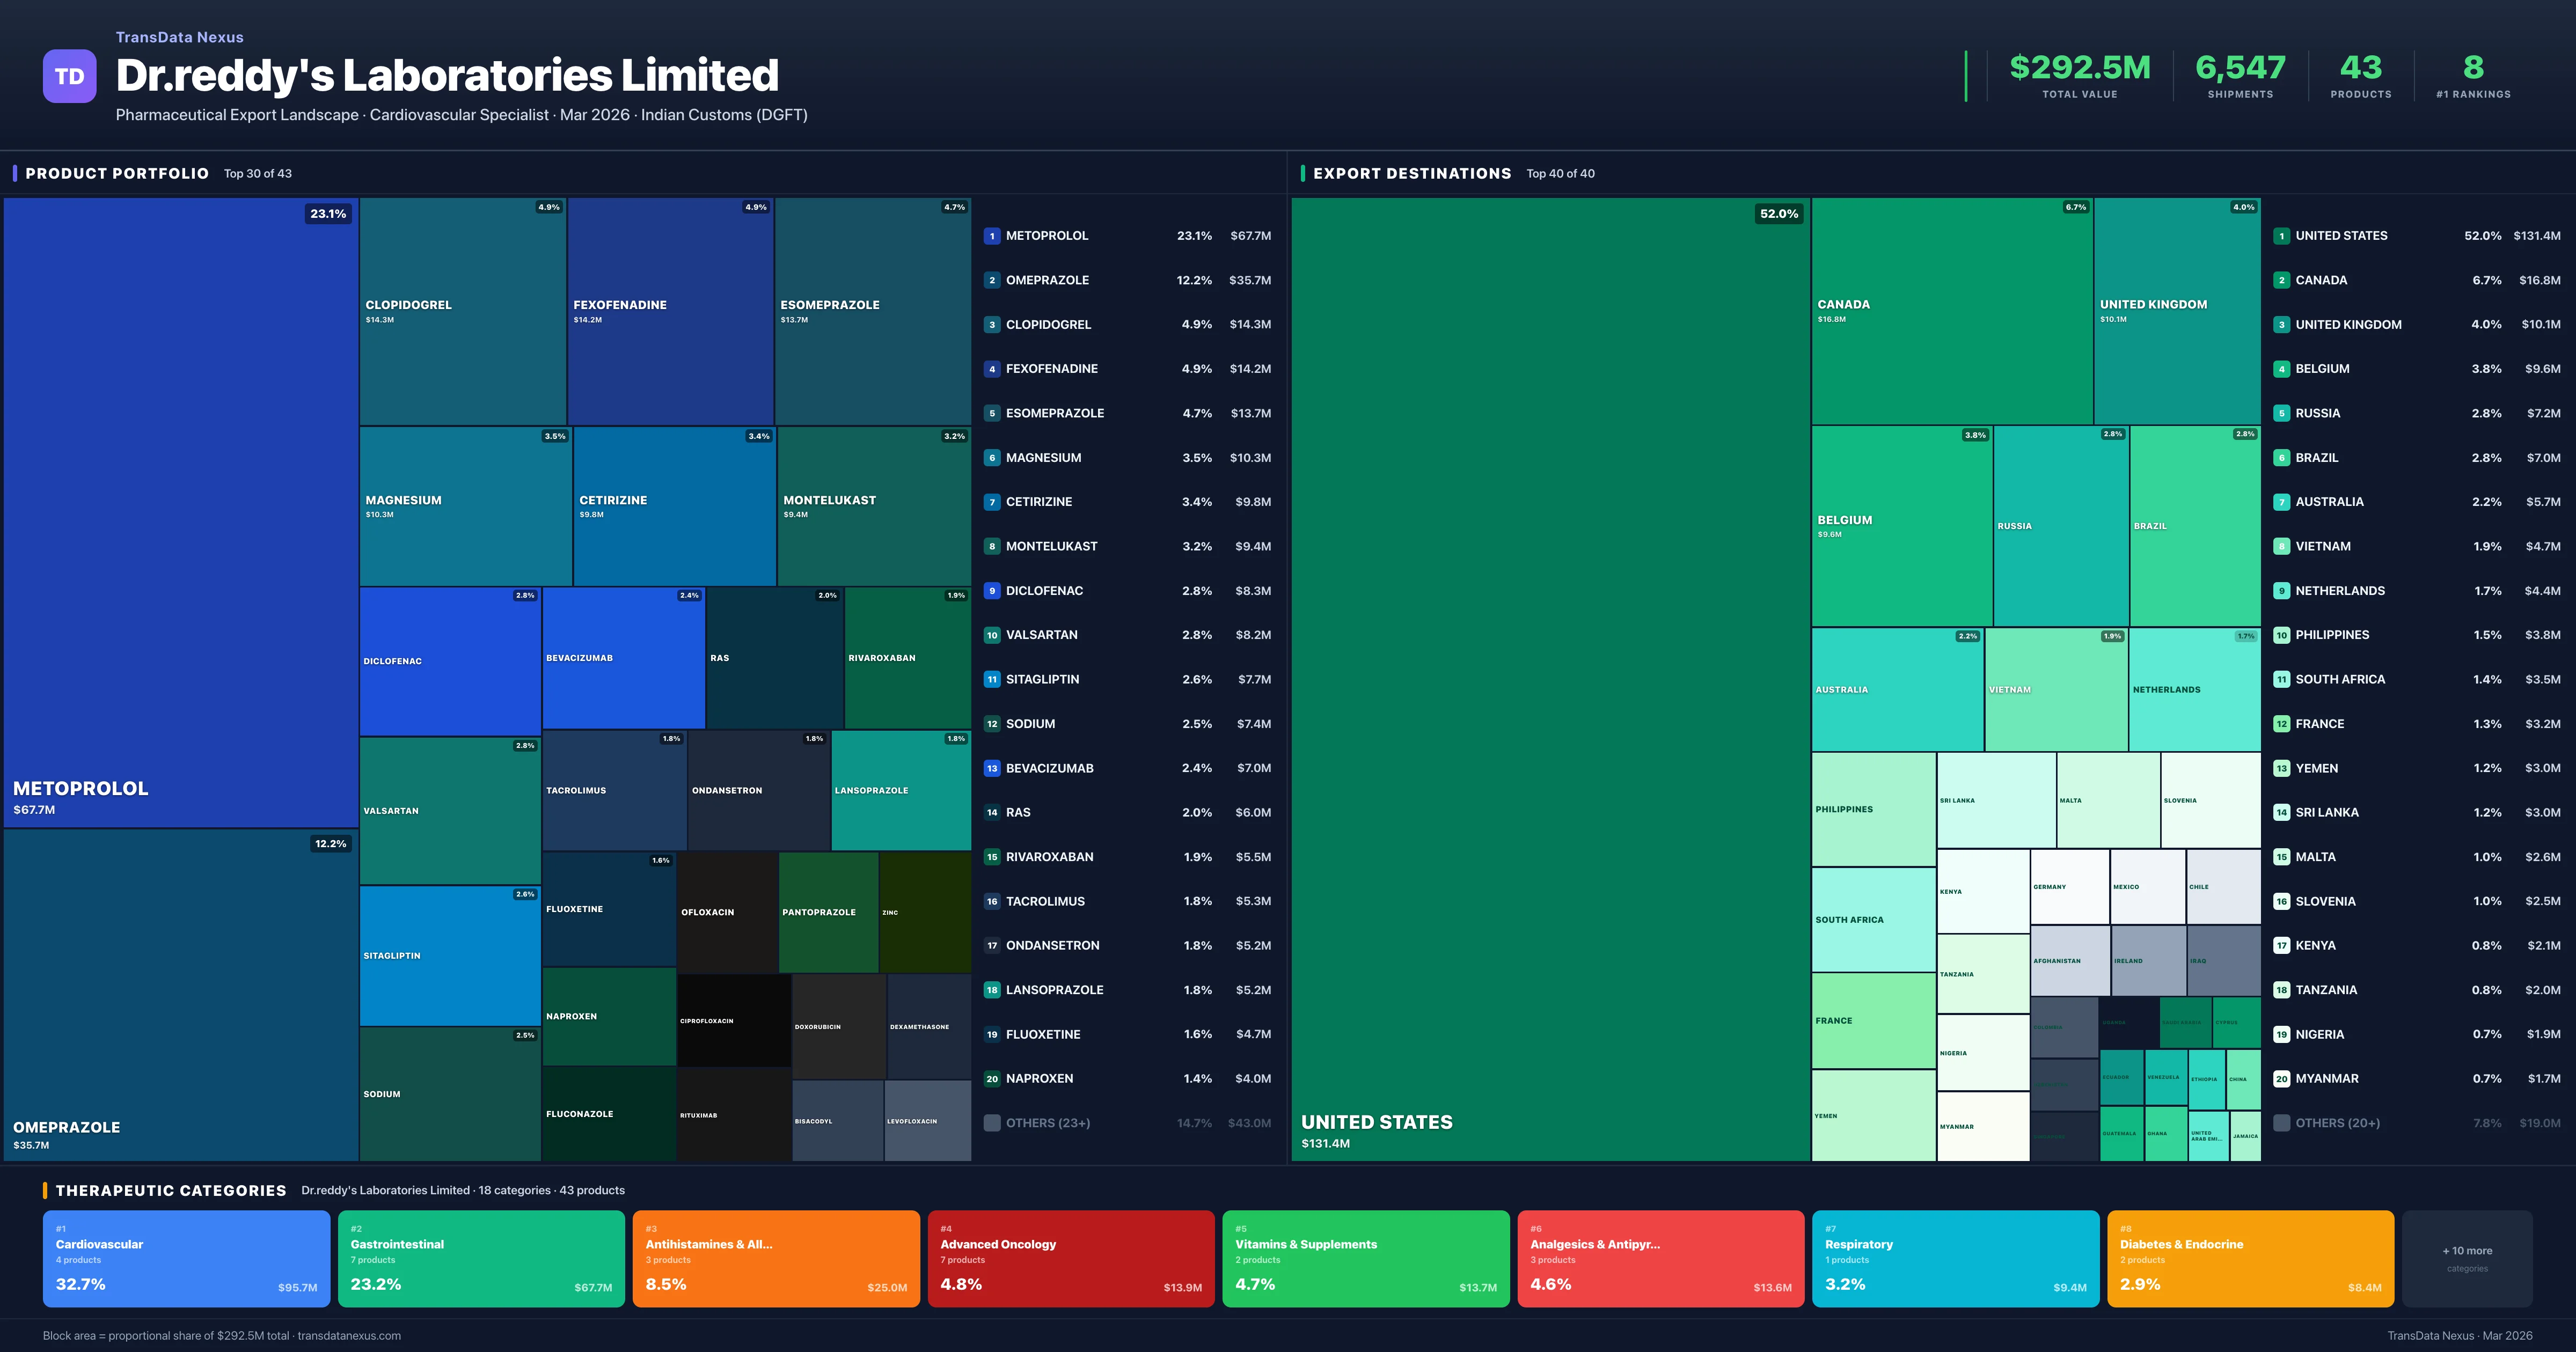Expand the Top 30 of 43 product list
The image size is (2576, 1352).
click(257, 173)
